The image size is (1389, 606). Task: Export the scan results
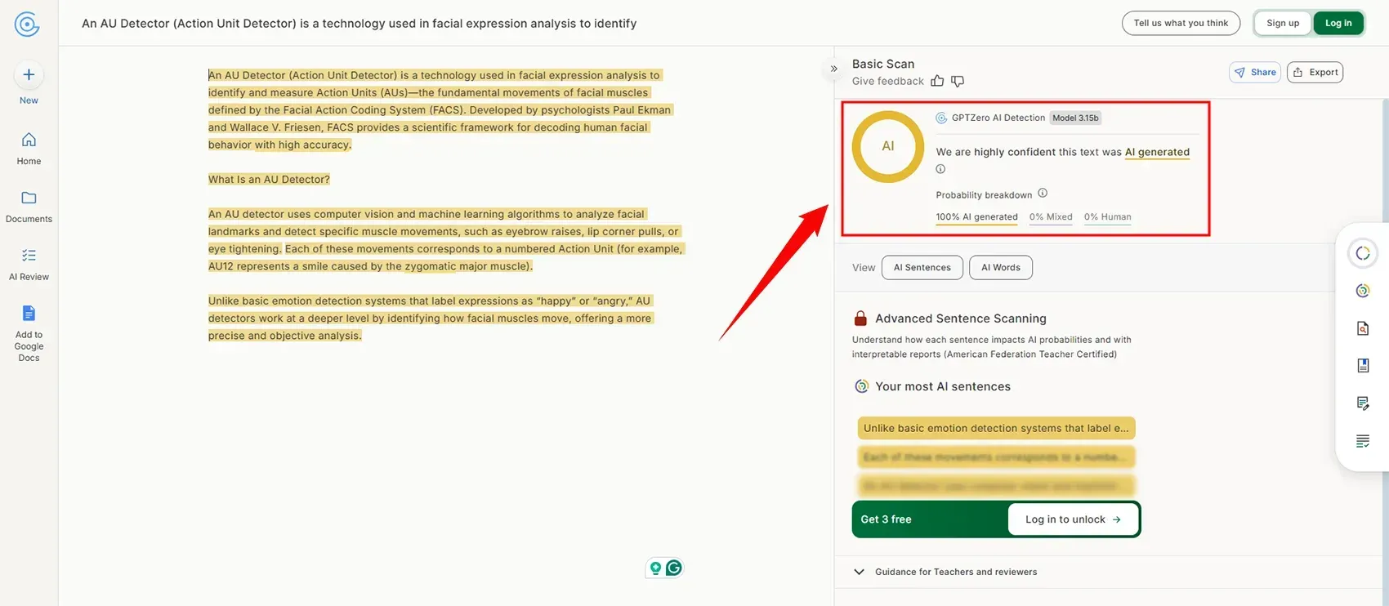pos(1315,73)
